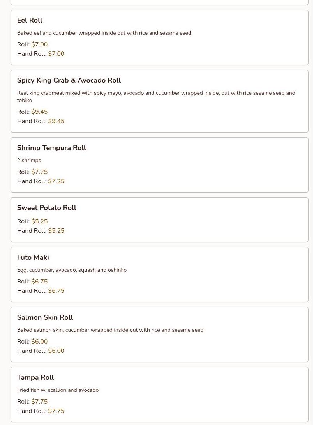This screenshot has height=425, width=321.
Task: Choose Eel Roll Hand Roll $7.00 option
Action: click(x=41, y=54)
